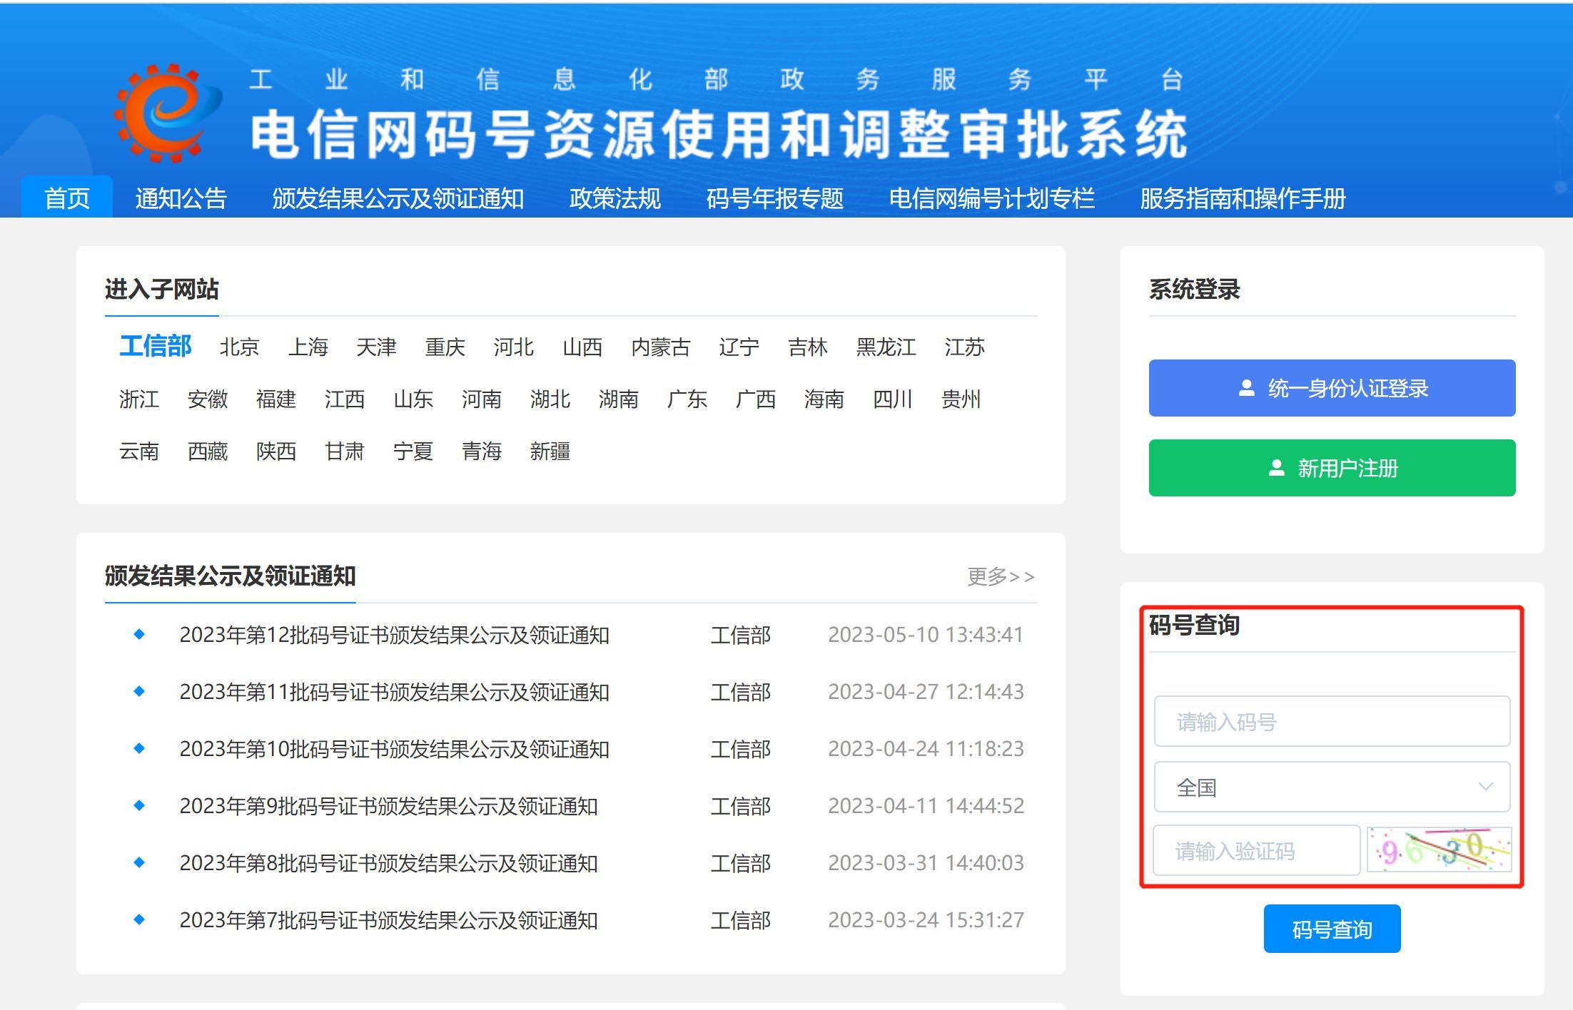Switch to the 通知公告 tab
Image resolution: width=1573 pixels, height=1010 pixels.
pyautogui.click(x=179, y=200)
